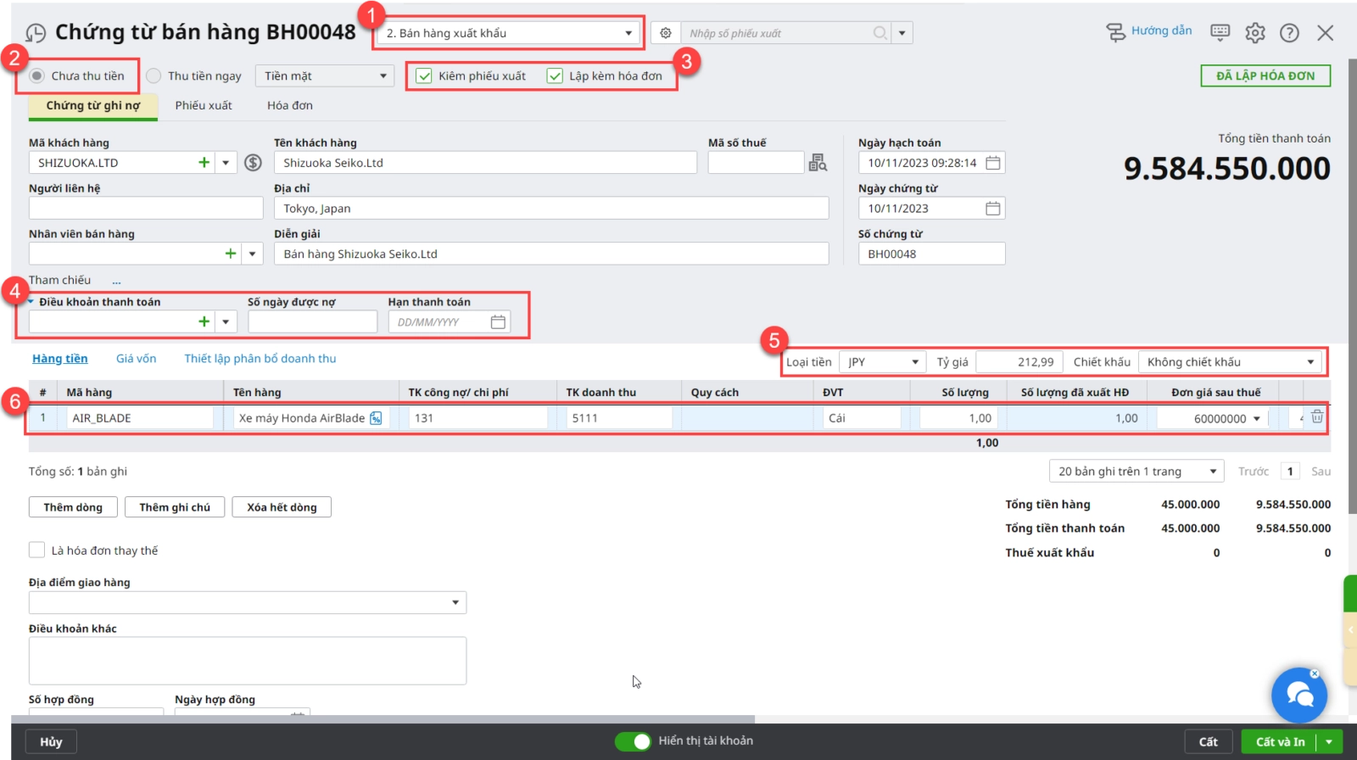Toggle Hiển thị tài khoản switch
The image size is (1357, 760).
[633, 741]
